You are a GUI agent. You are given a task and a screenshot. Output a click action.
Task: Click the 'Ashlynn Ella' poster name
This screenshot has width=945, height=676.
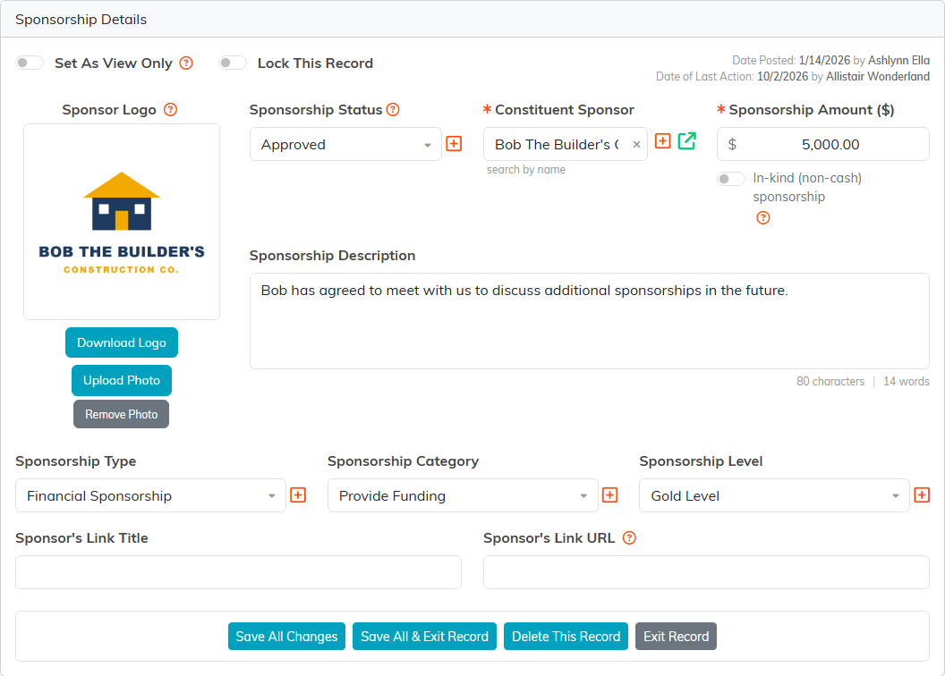pos(898,60)
